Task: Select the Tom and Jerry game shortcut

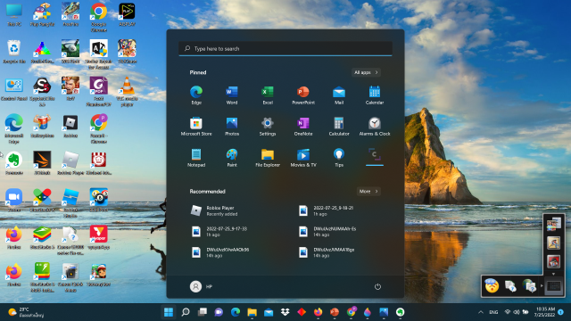Action: pyautogui.click(x=127, y=52)
